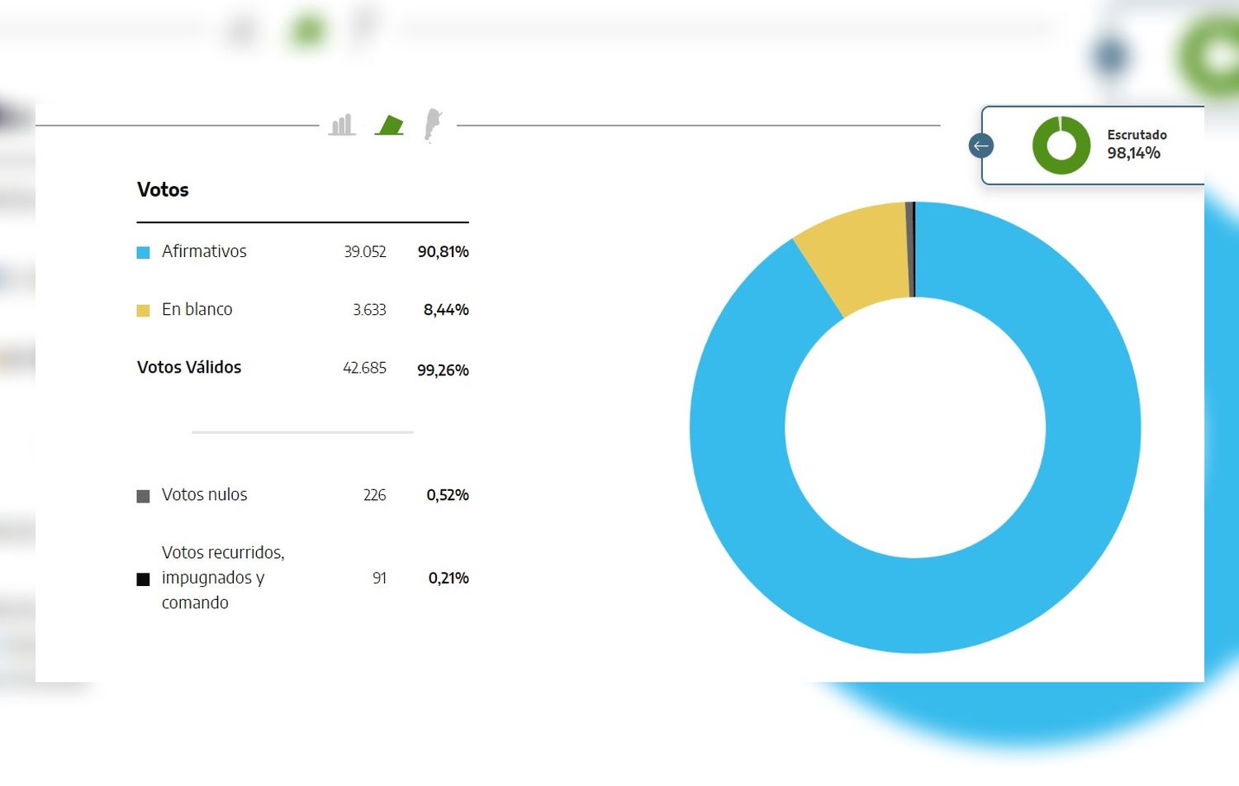Click the 'Votos Válidos' label
Viewport: 1239px width, 786px height.
[x=189, y=367]
